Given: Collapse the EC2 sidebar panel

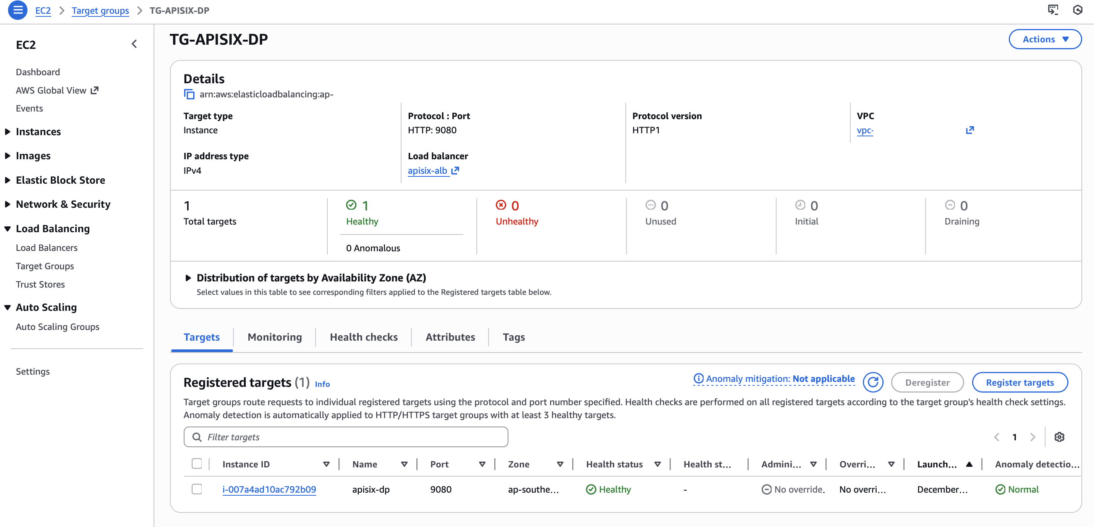Looking at the screenshot, I should click(x=134, y=44).
